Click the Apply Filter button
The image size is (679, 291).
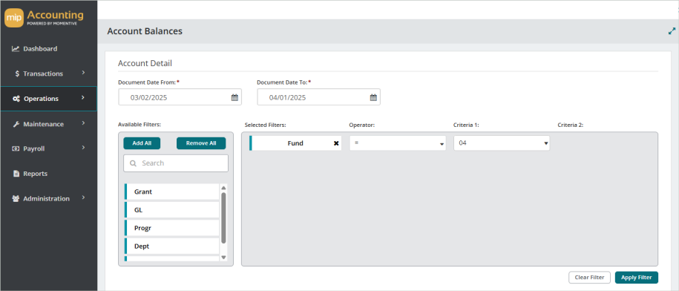click(x=636, y=278)
